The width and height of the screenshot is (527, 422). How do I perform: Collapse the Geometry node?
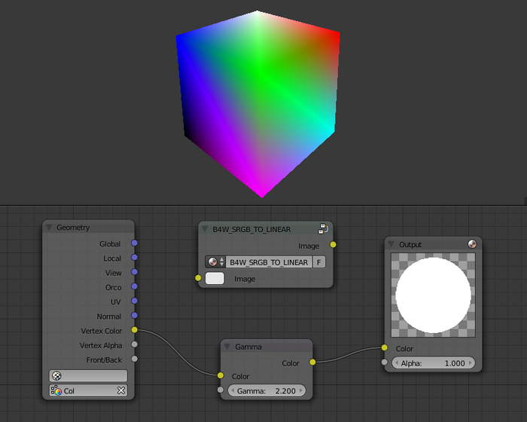[x=50, y=228]
